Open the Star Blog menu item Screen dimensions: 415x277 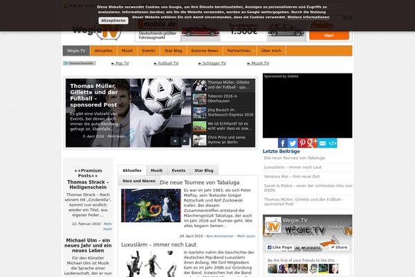point(174,51)
